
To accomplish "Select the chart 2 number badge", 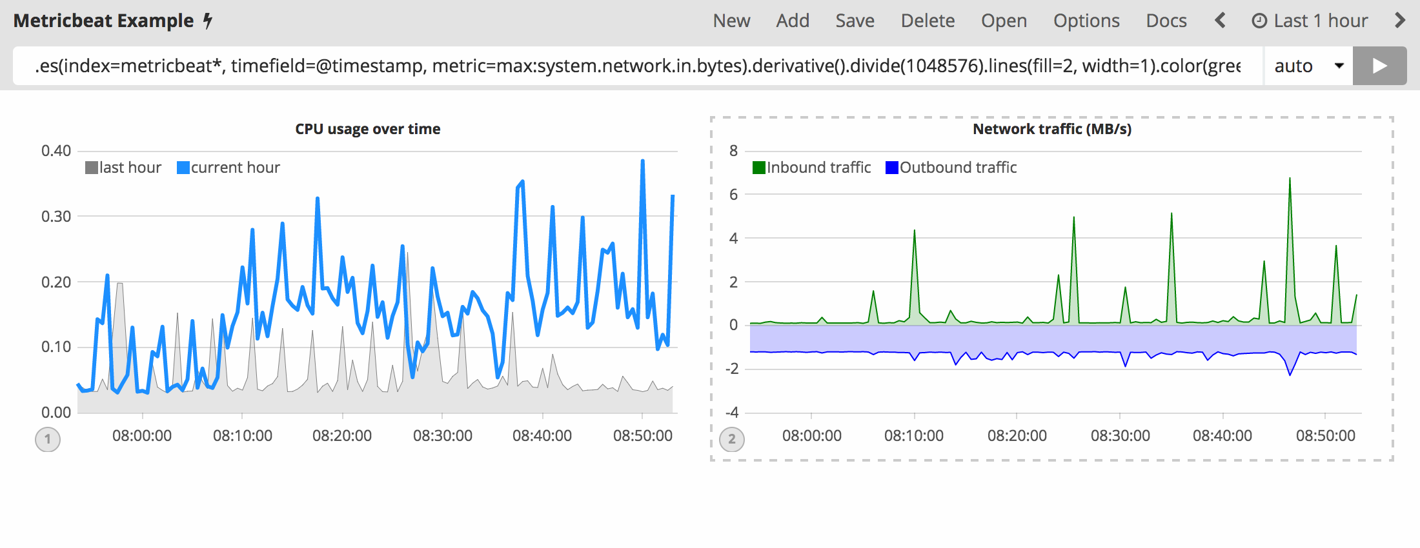I will (x=732, y=440).
